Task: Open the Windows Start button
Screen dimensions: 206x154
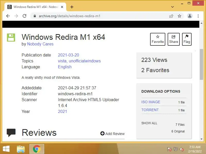Action: click(6, 149)
